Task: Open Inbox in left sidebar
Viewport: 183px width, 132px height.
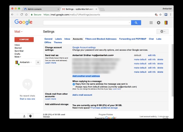Action: coord(17,45)
